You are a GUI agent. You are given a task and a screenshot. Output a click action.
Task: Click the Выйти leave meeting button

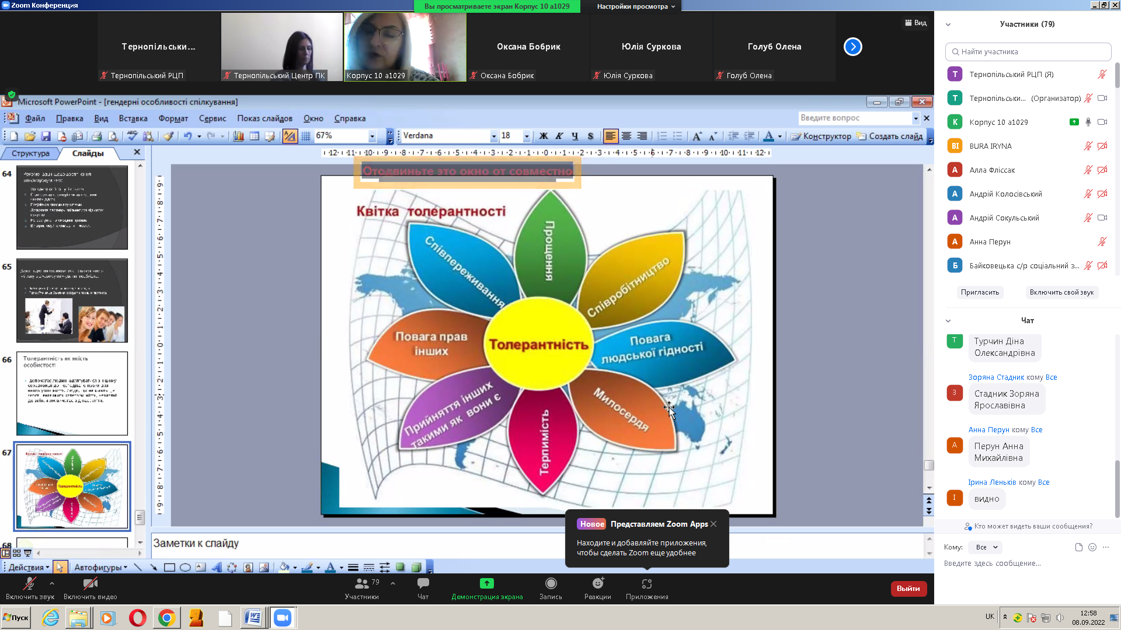coord(908,589)
